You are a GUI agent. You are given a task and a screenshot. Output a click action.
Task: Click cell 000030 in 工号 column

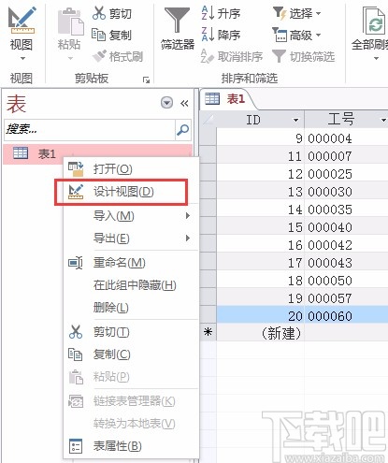(346, 192)
